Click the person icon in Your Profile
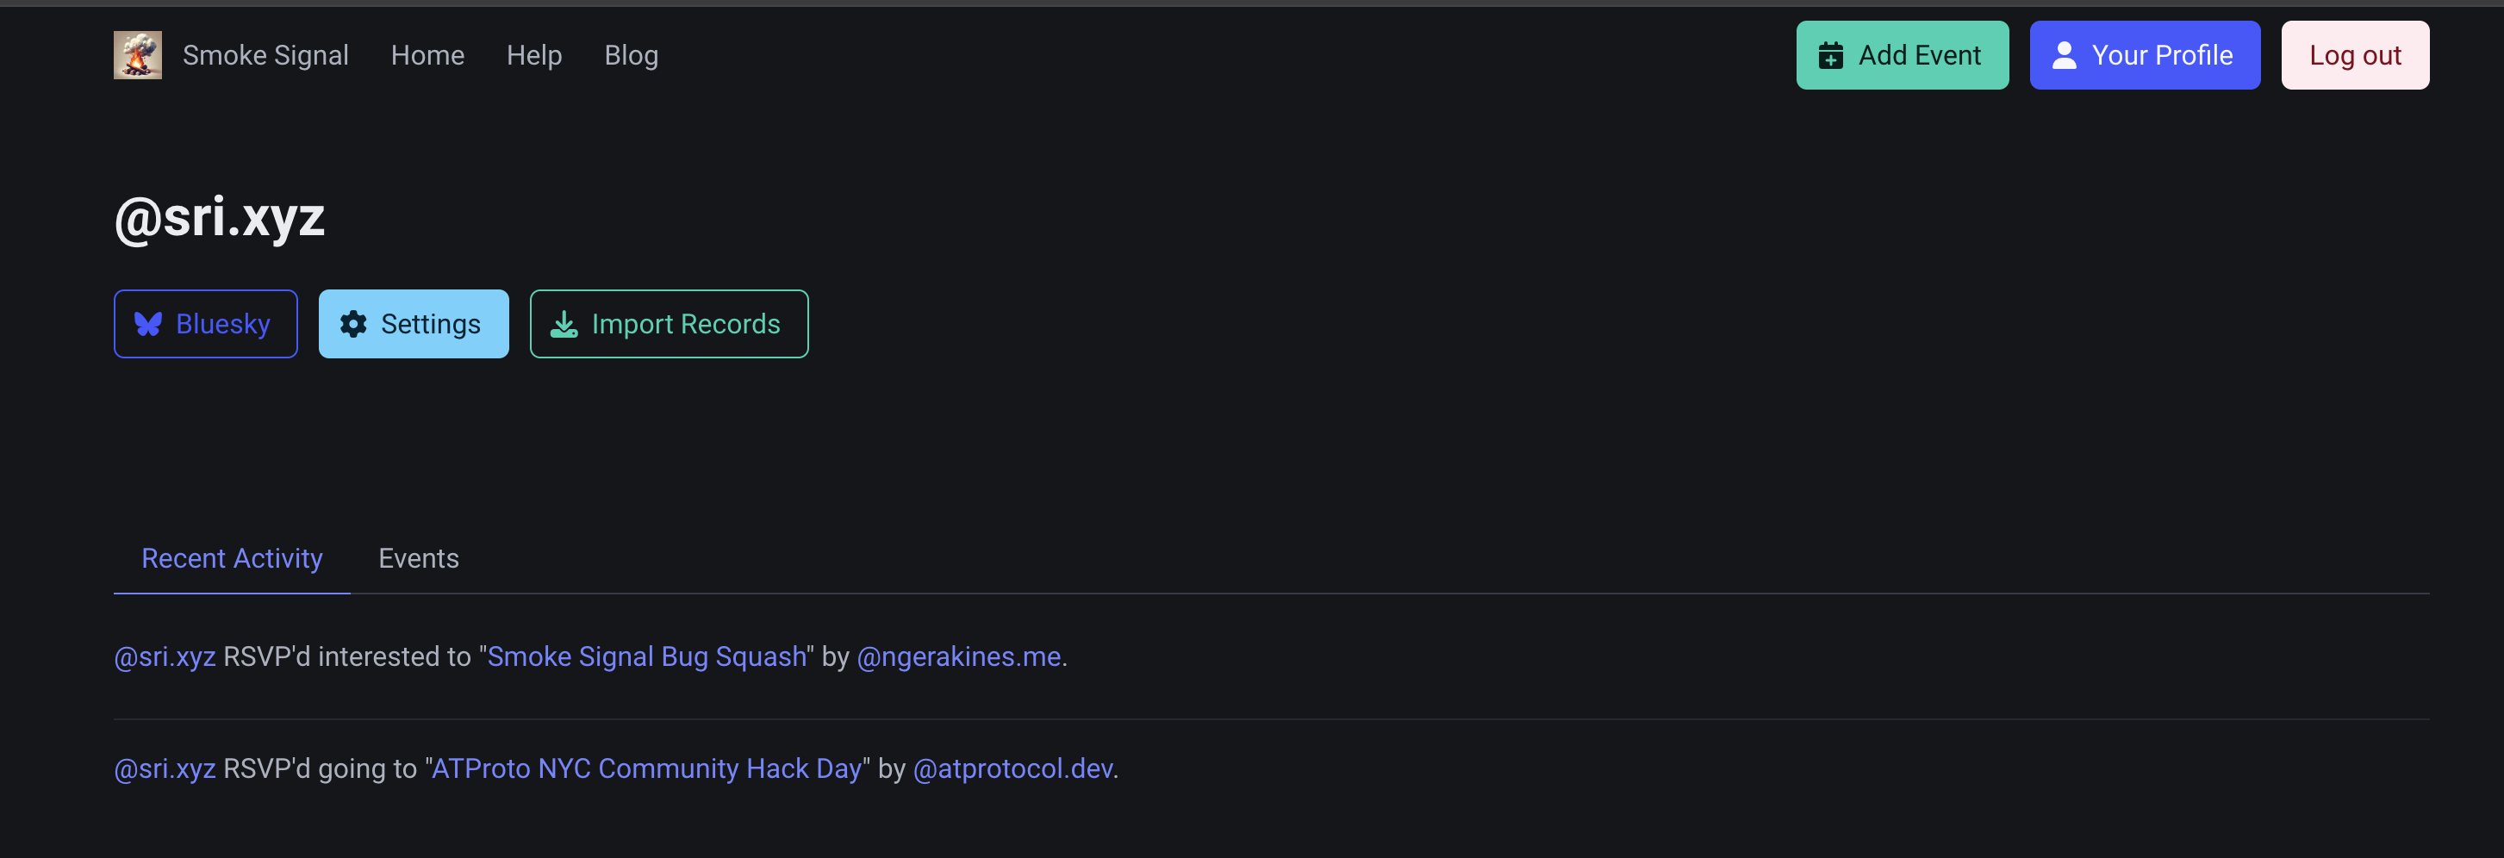 point(2064,55)
